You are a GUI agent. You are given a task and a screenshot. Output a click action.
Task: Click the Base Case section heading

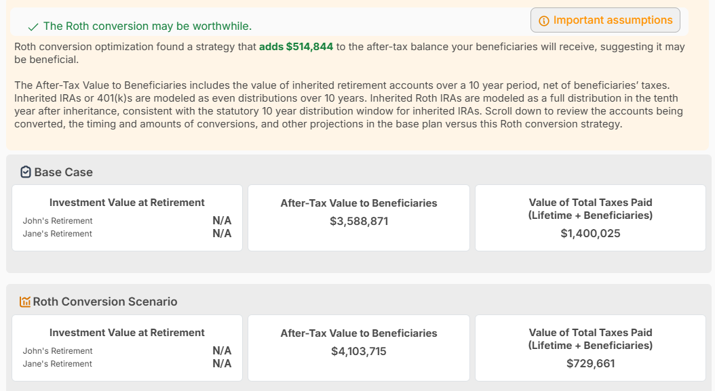click(x=63, y=172)
